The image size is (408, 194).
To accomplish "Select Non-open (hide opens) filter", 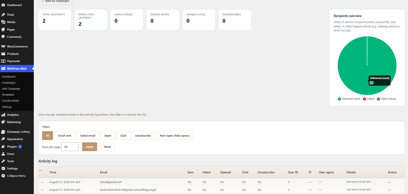I will click(x=175, y=136).
